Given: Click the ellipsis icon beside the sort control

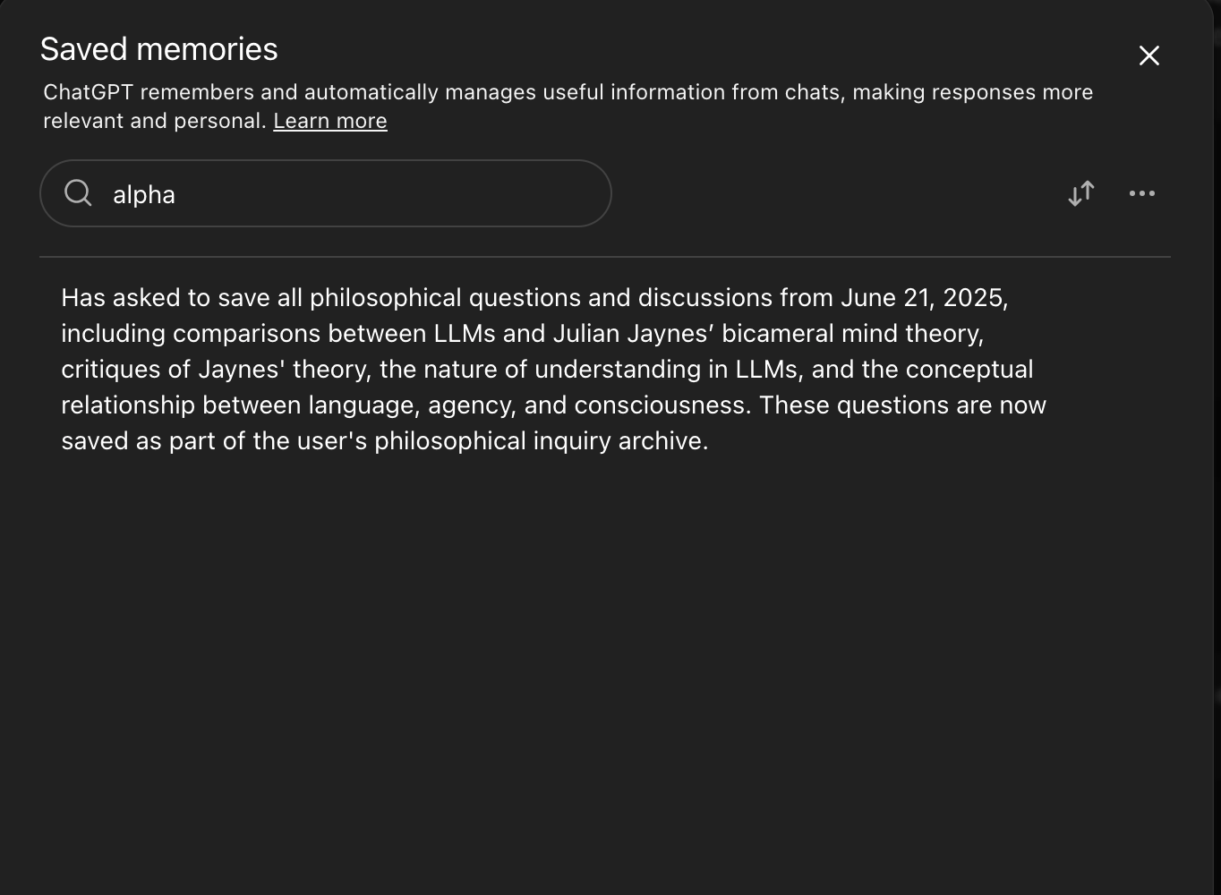Looking at the screenshot, I should point(1142,193).
